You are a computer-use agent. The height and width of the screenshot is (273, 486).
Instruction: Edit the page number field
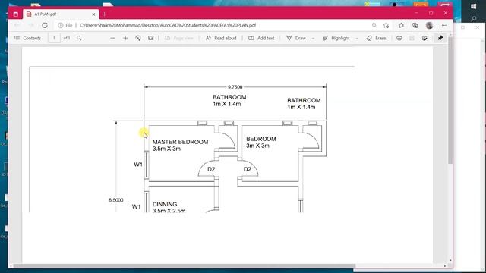tap(54, 38)
